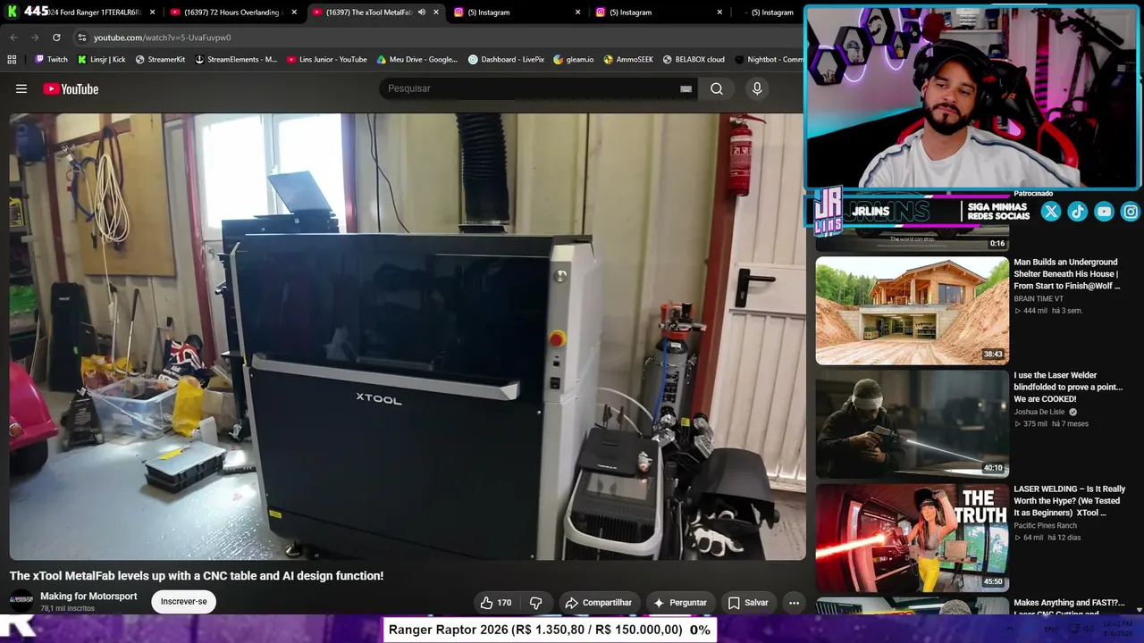Open 'Man Builds an Underground Shelter' title
1144x643 pixels.
pyautogui.click(x=1066, y=274)
